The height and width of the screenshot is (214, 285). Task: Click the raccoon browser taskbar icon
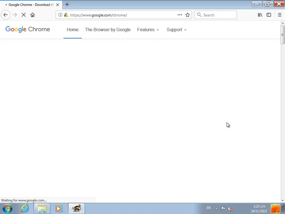coord(77,208)
